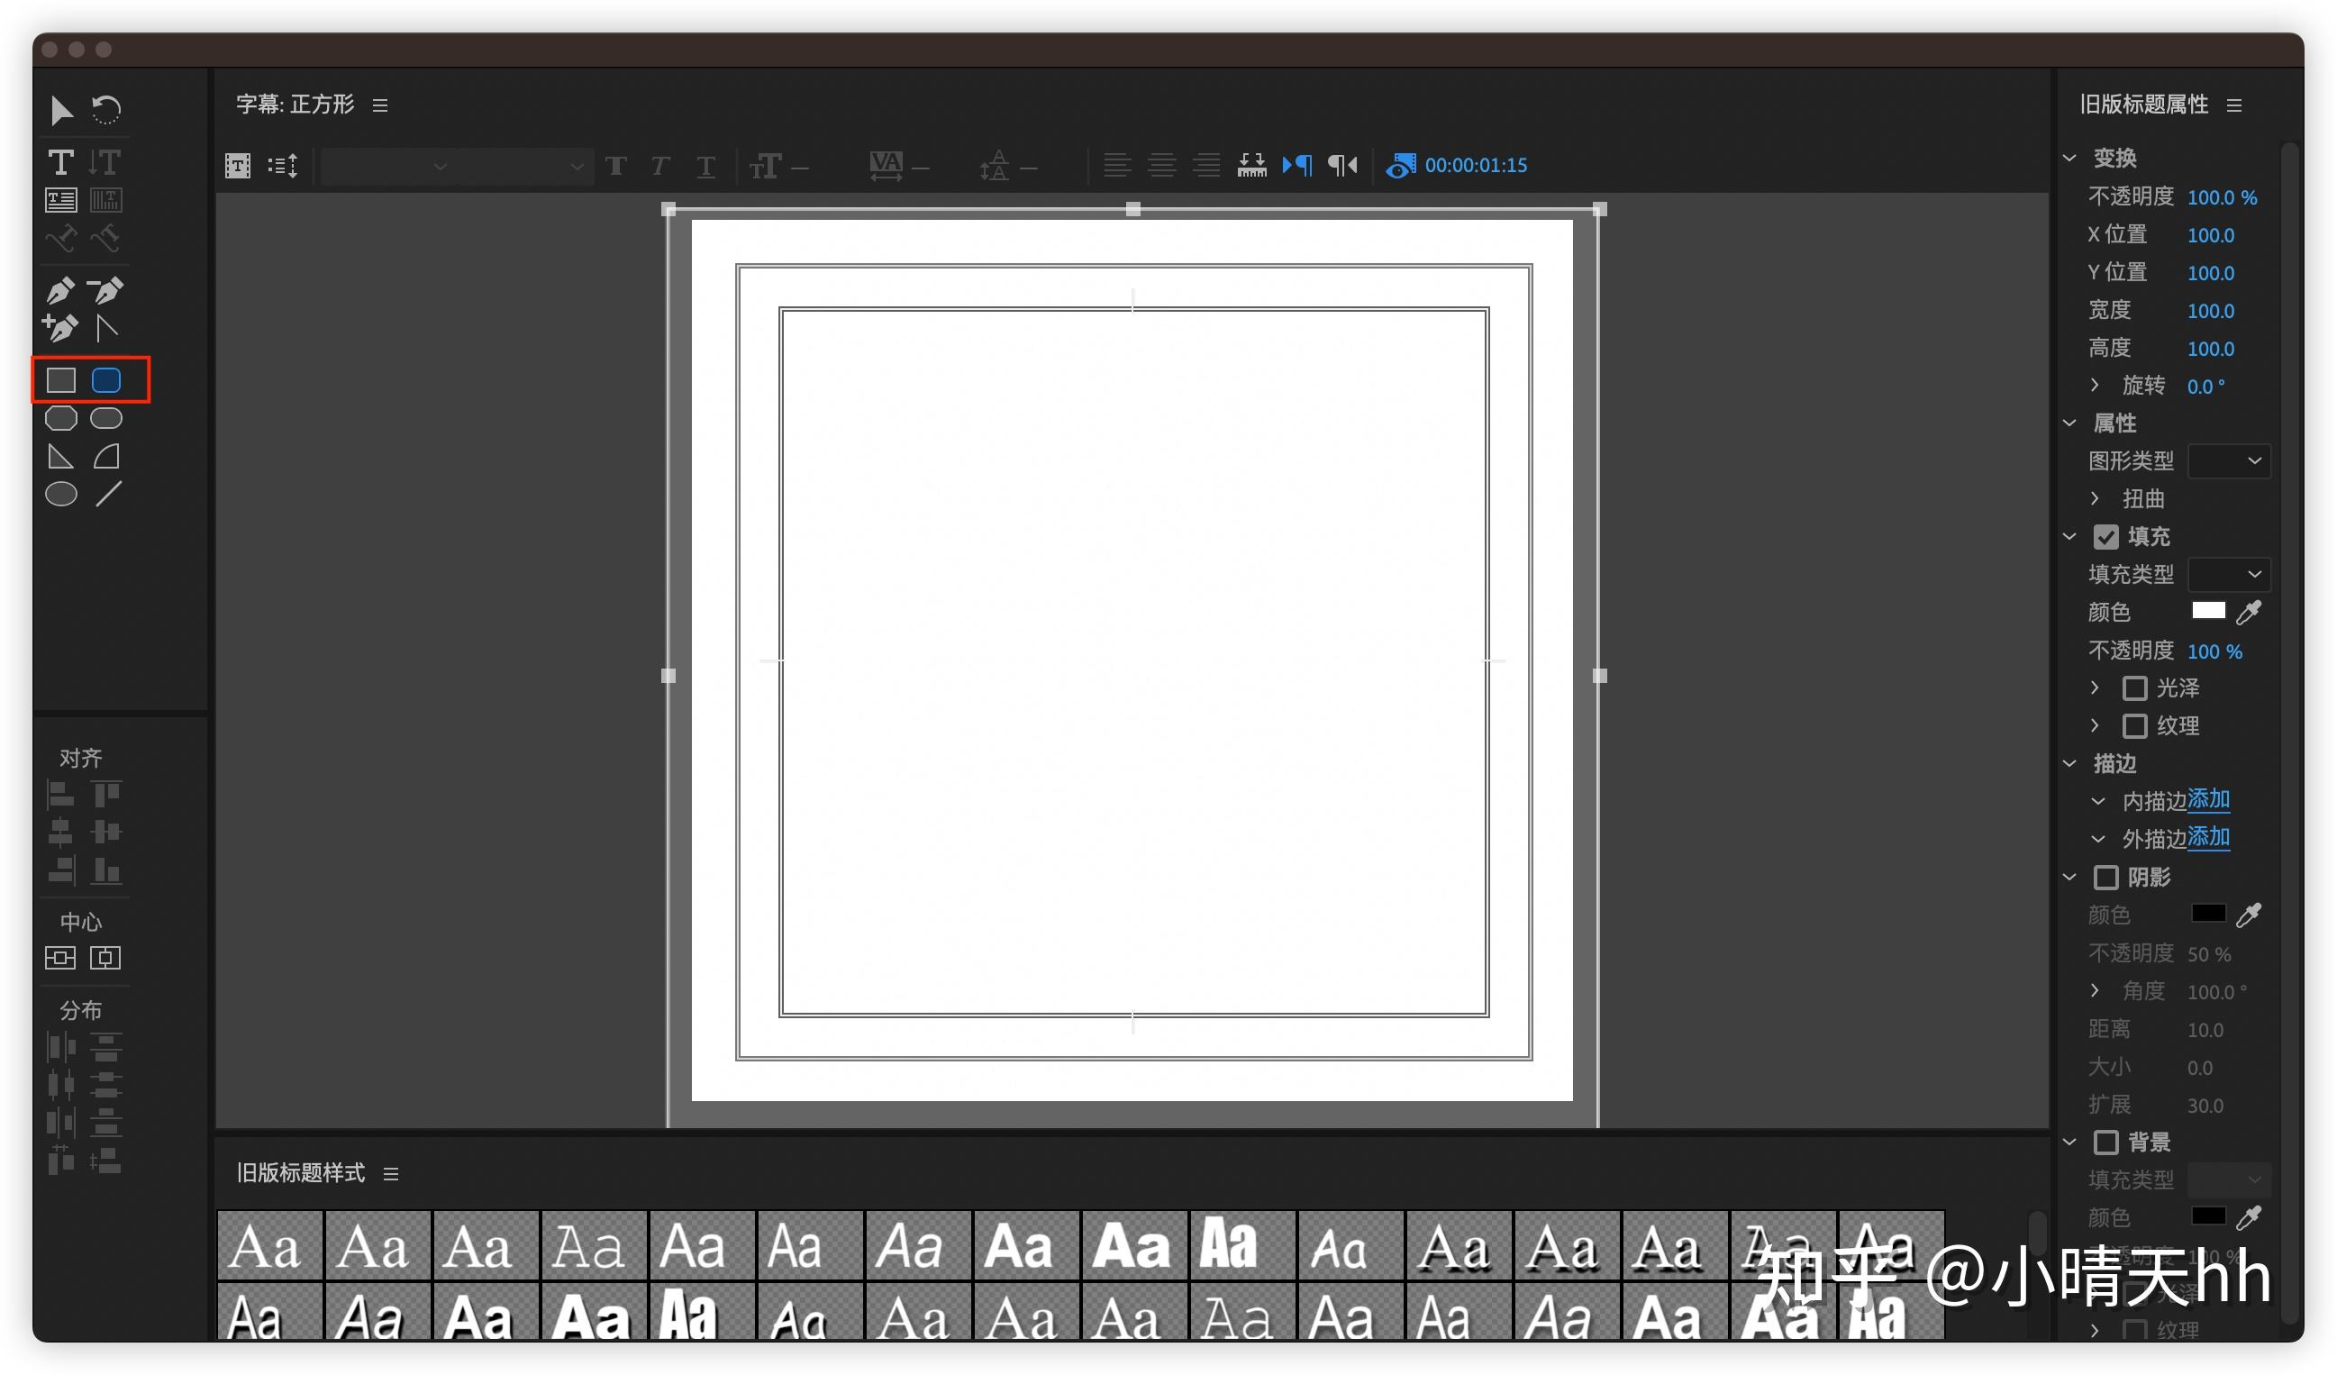Select the horizontal Type tool
This screenshot has height=1375, width=2337.
point(61,162)
